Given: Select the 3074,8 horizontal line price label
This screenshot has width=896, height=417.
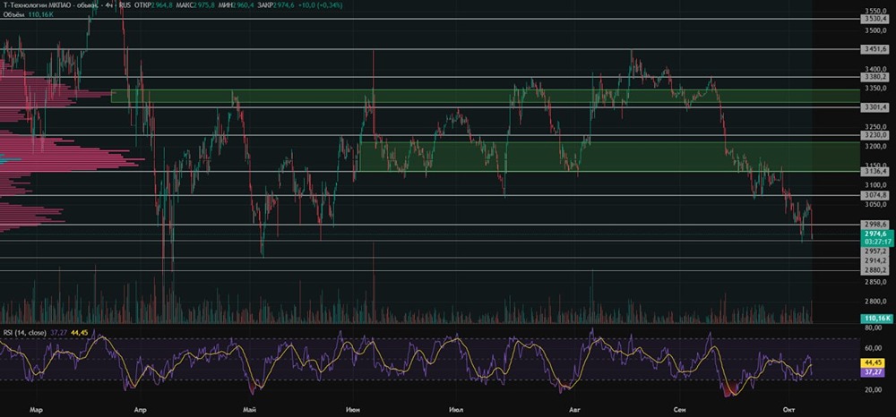Looking at the screenshot, I should (875, 195).
